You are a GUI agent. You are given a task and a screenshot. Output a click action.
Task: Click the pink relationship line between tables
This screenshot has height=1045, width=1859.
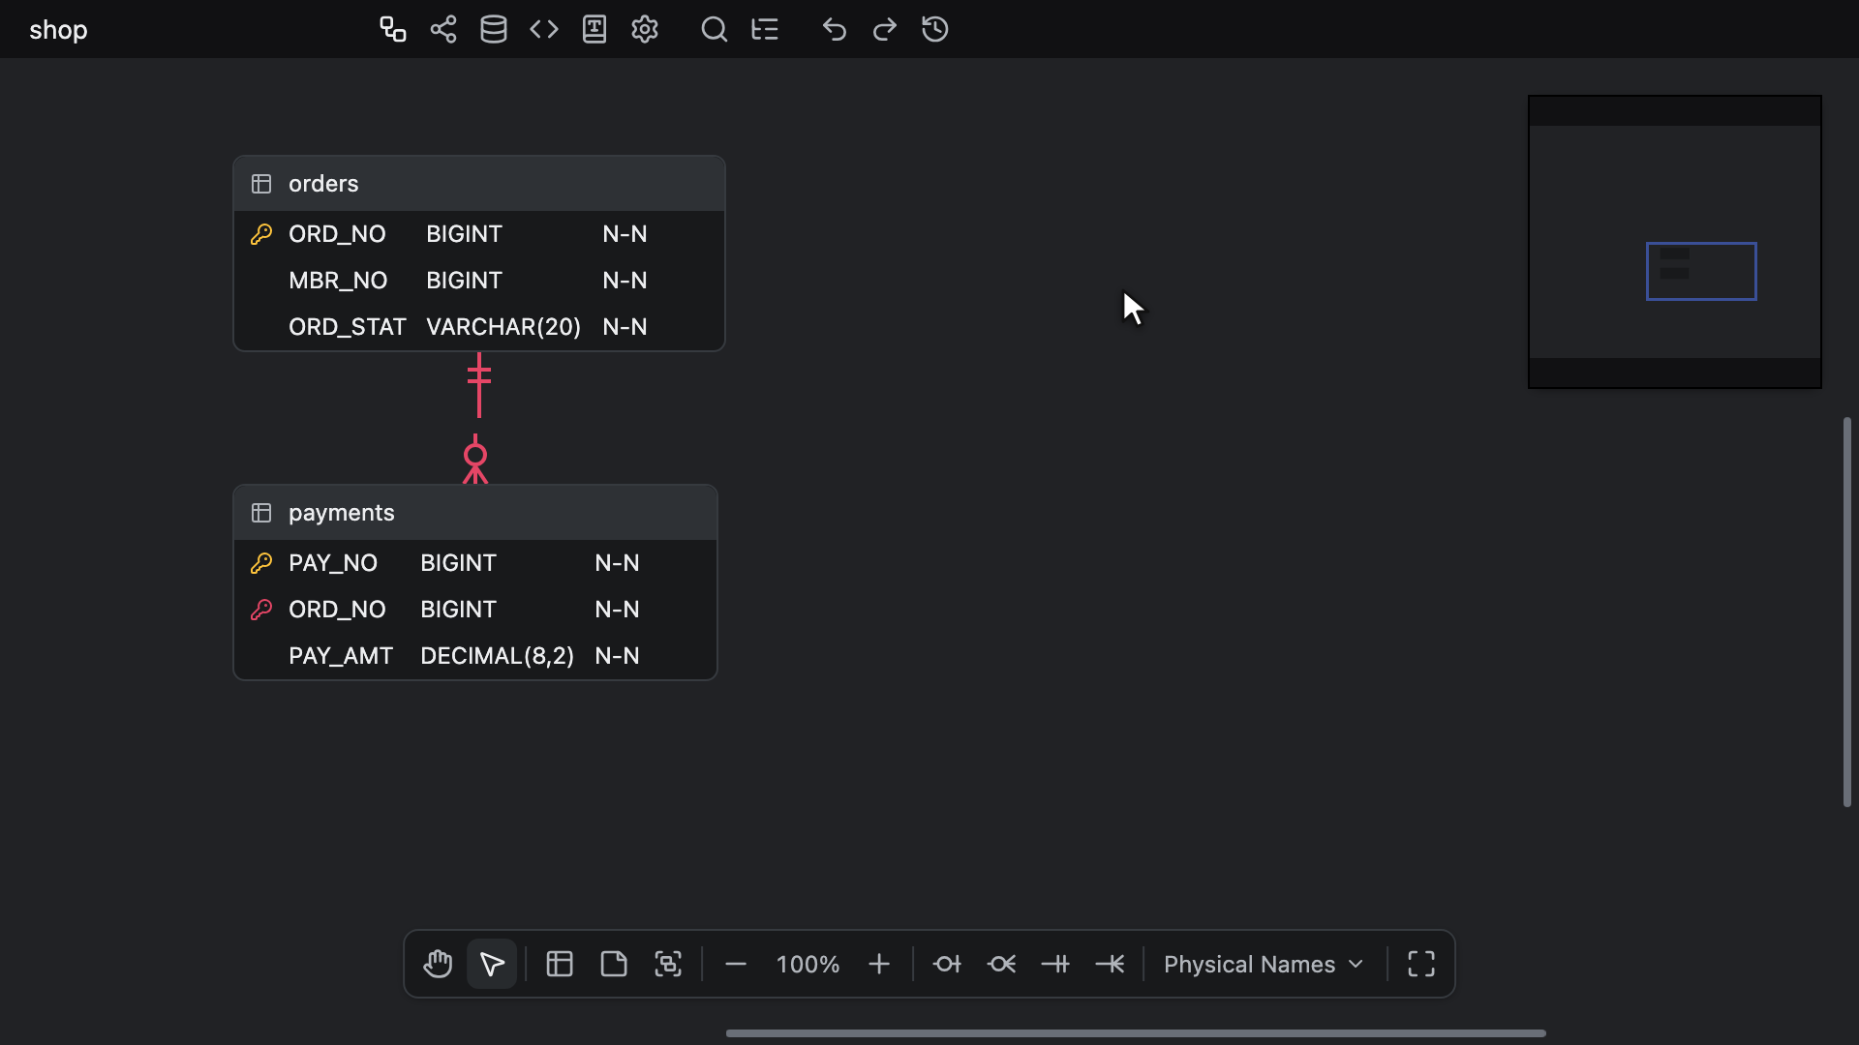(x=478, y=399)
